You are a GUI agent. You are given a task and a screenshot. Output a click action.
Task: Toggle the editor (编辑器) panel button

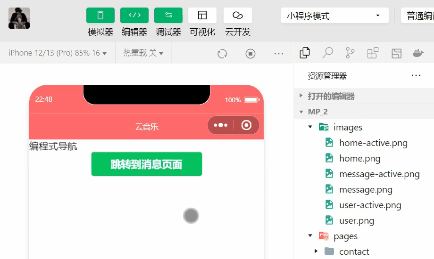(134, 15)
